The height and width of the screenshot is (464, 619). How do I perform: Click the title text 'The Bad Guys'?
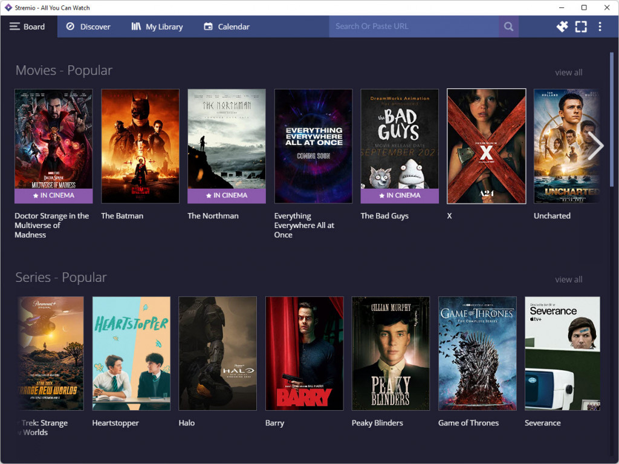[x=384, y=216]
